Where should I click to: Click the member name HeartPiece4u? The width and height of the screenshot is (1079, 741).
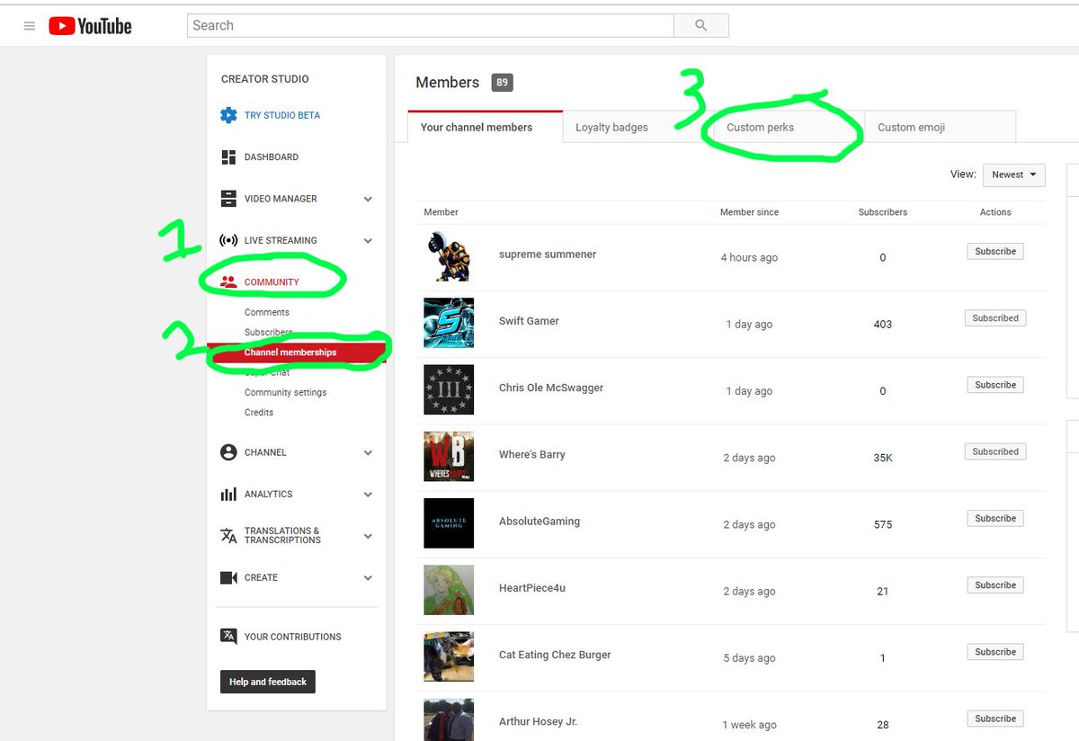click(532, 588)
